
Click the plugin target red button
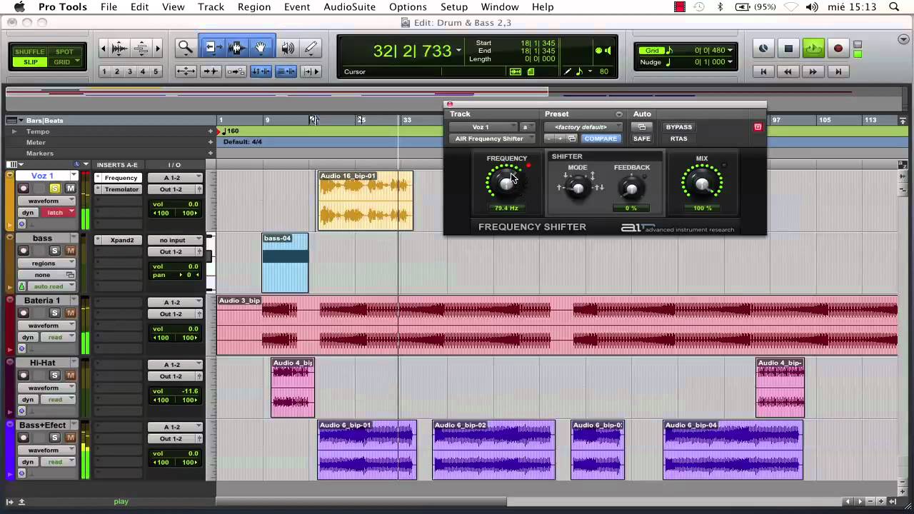758,127
